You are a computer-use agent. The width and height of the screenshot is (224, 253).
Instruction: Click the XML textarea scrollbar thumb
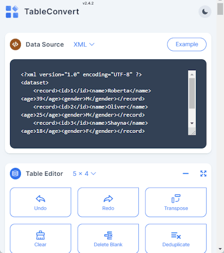(192, 93)
